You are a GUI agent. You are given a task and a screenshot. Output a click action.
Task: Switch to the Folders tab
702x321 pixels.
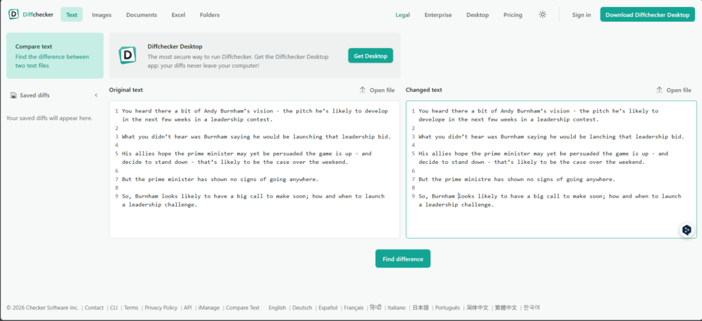click(210, 15)
